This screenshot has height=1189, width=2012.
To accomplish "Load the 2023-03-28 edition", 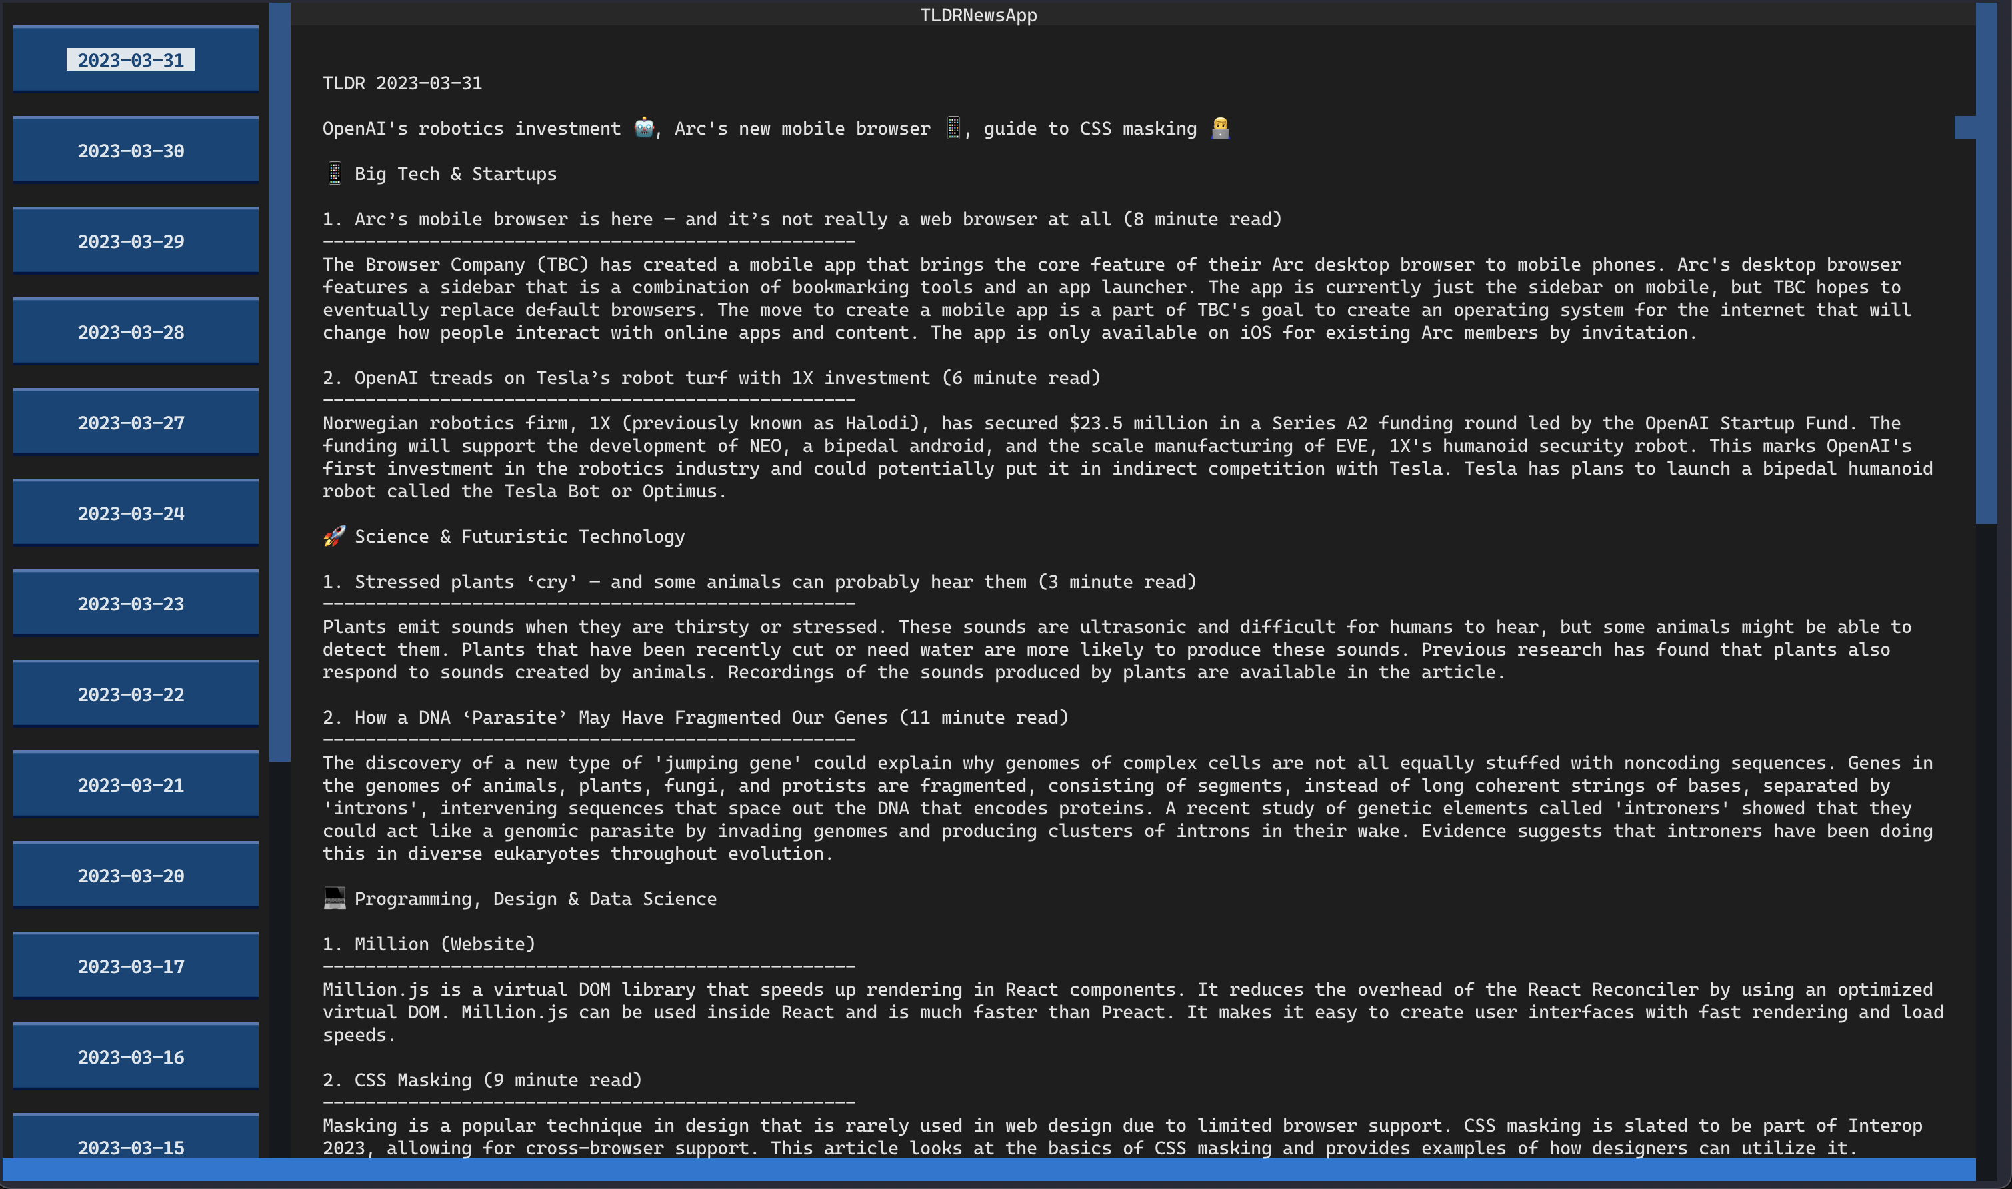I will coord(135,331).
